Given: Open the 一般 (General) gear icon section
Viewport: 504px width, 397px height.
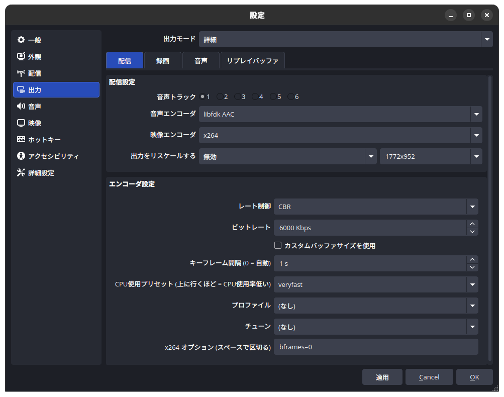Looking at the screenshot, I should pos(21,40).
